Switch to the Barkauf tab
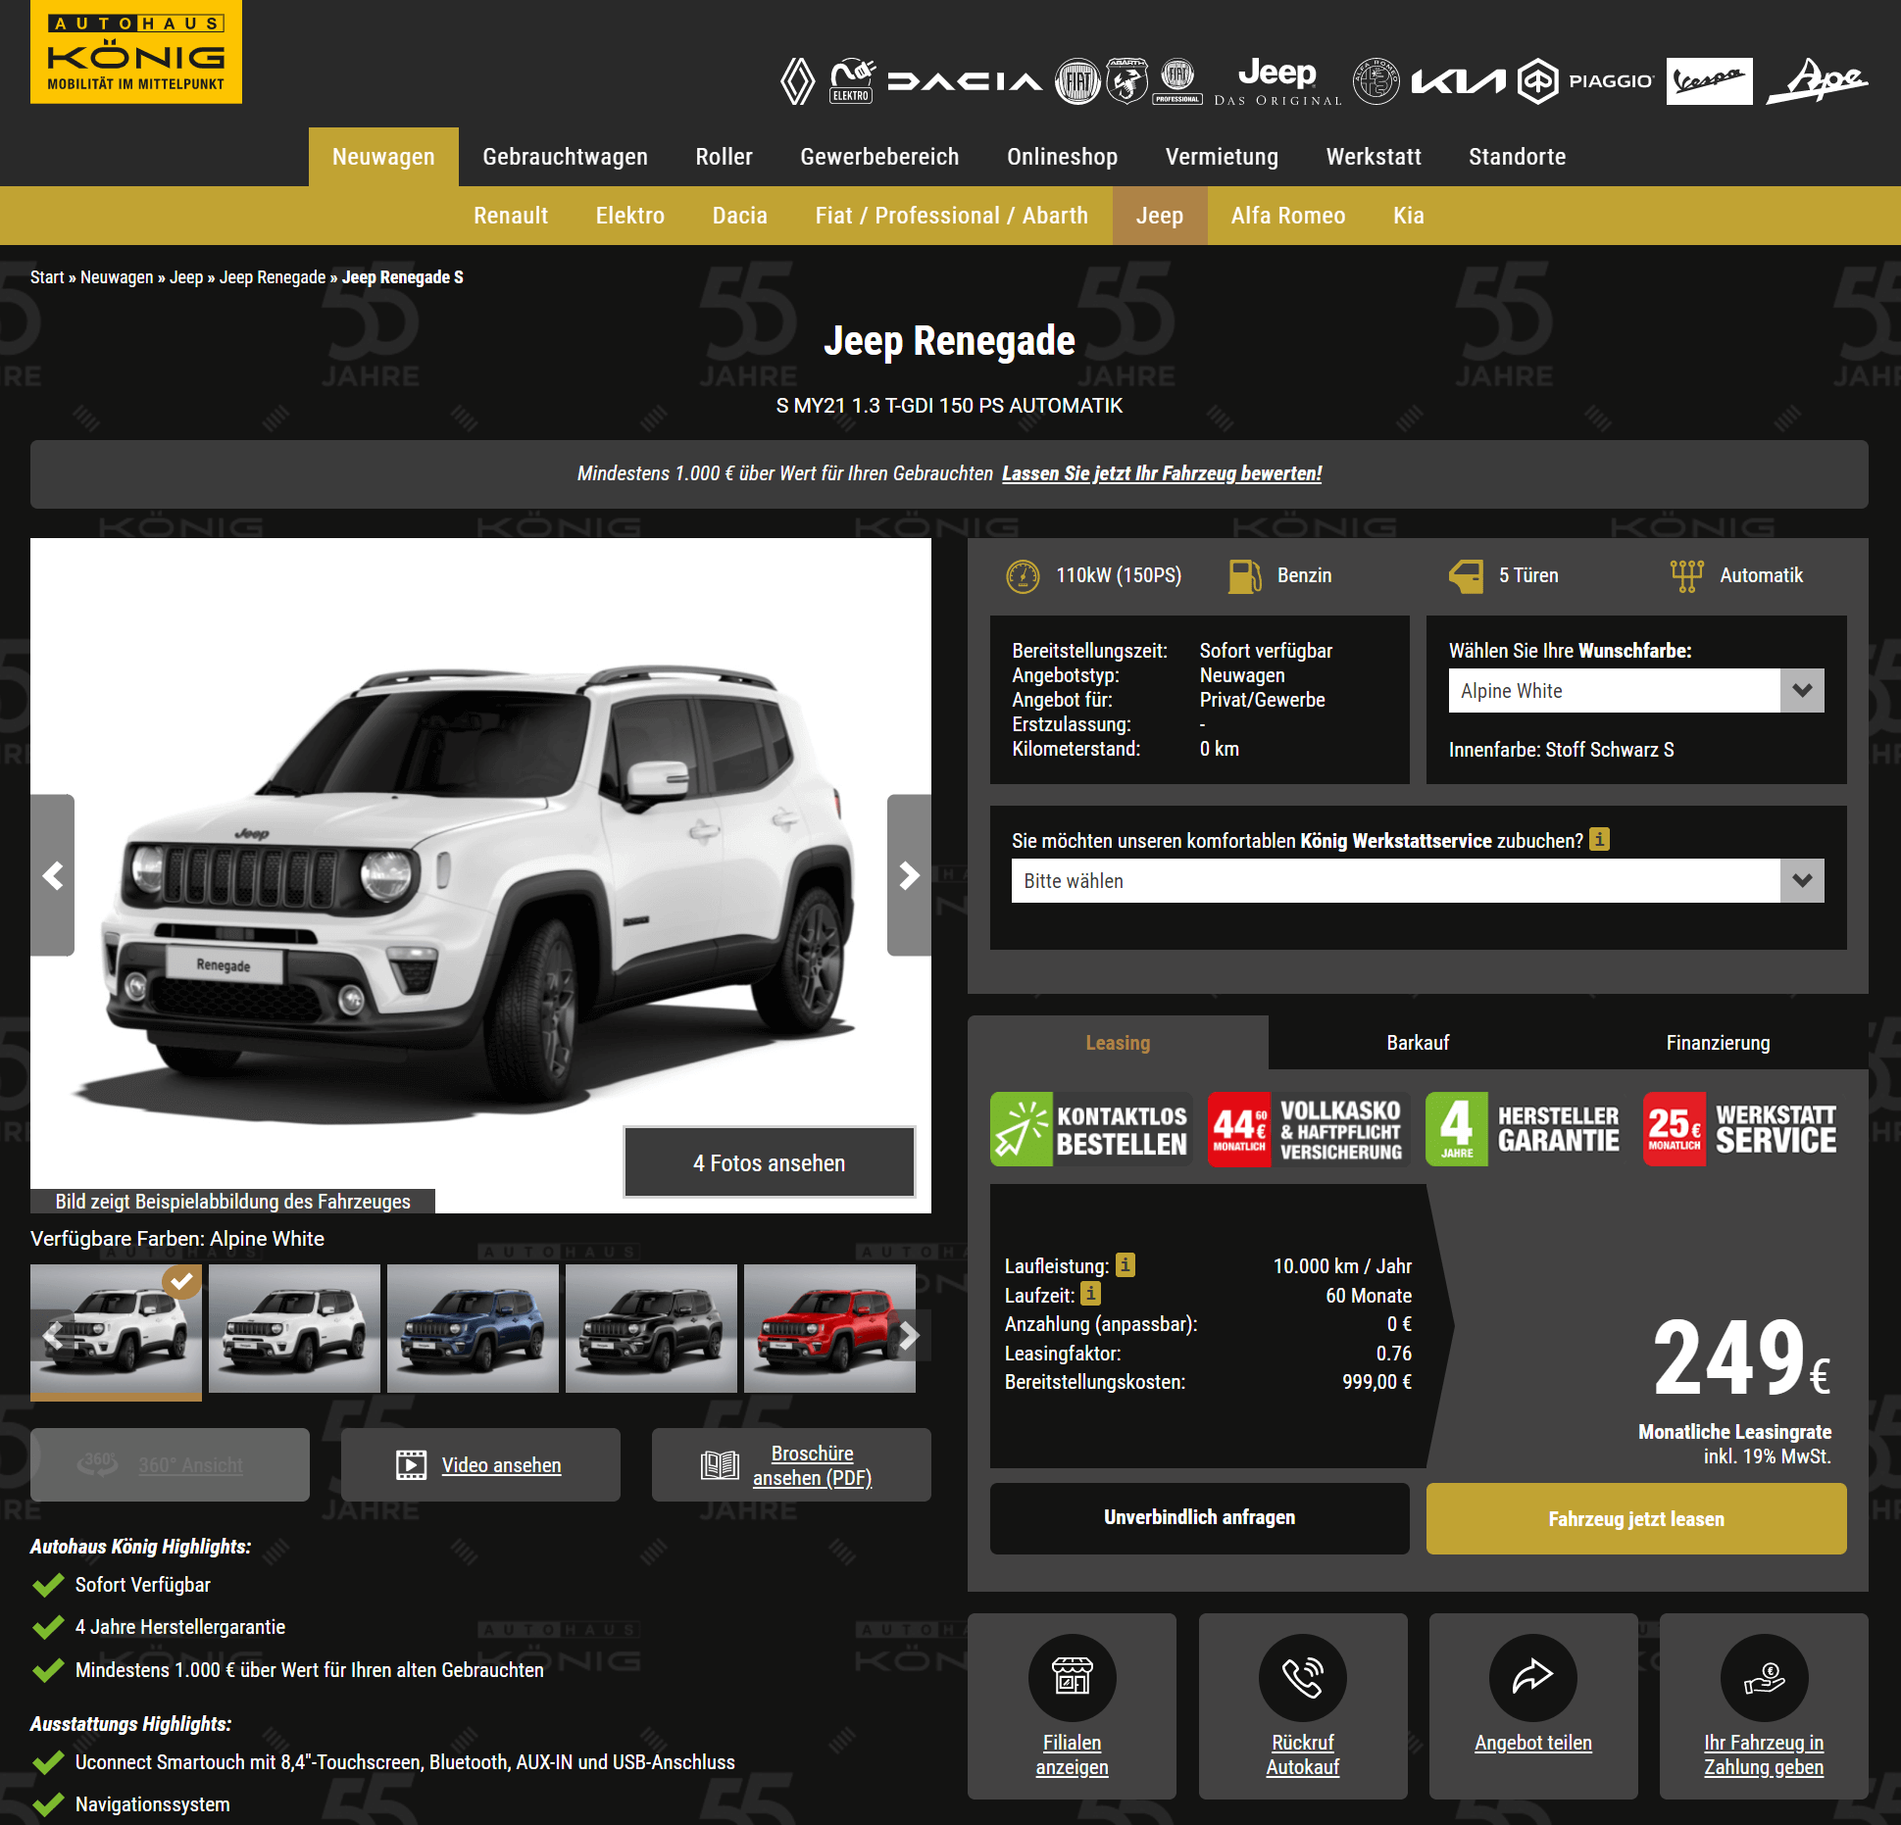Viewport: 1901px width, 1825px height. [x=1418, y=1043]
